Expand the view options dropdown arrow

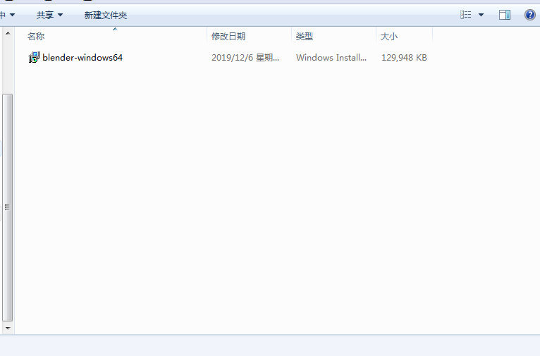tap(481, 15)
